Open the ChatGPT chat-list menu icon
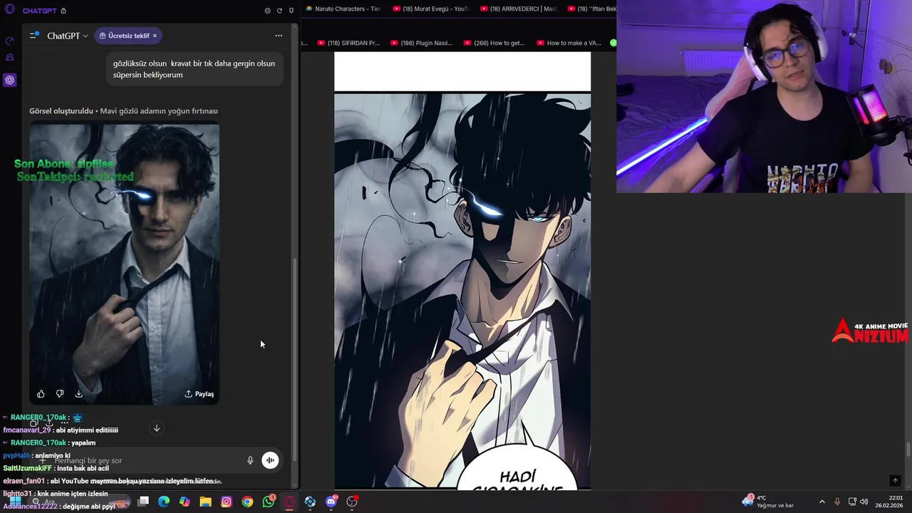 pos(34,35)
